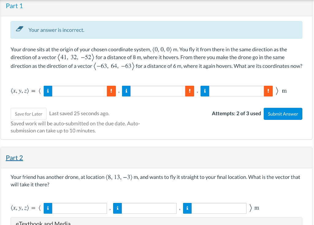Click inside the y-coordinate input of Part 1
Viewport: 314px width, 225px height.
[158, 91]
